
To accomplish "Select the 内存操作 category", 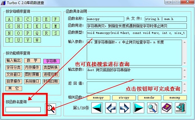I will (x=32, y=68).
